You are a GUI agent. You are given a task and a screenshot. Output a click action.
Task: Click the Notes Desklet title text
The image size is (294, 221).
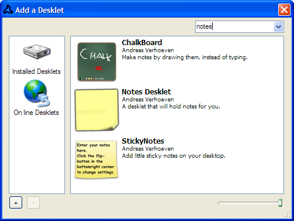146,92
